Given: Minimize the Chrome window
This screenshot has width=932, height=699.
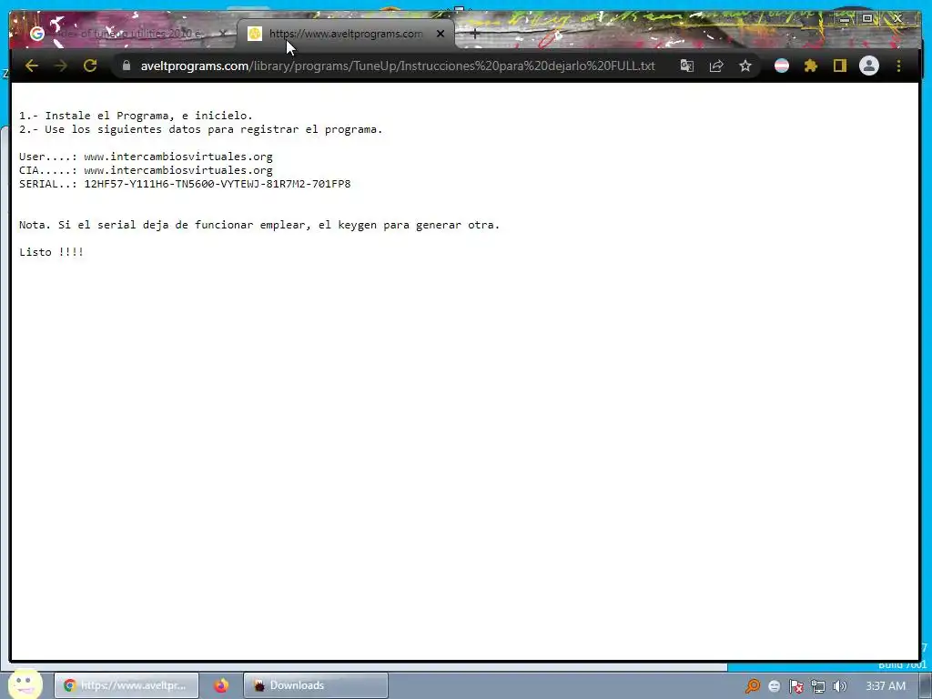Looking at the screenshot, I should click(x=845, y=18).
